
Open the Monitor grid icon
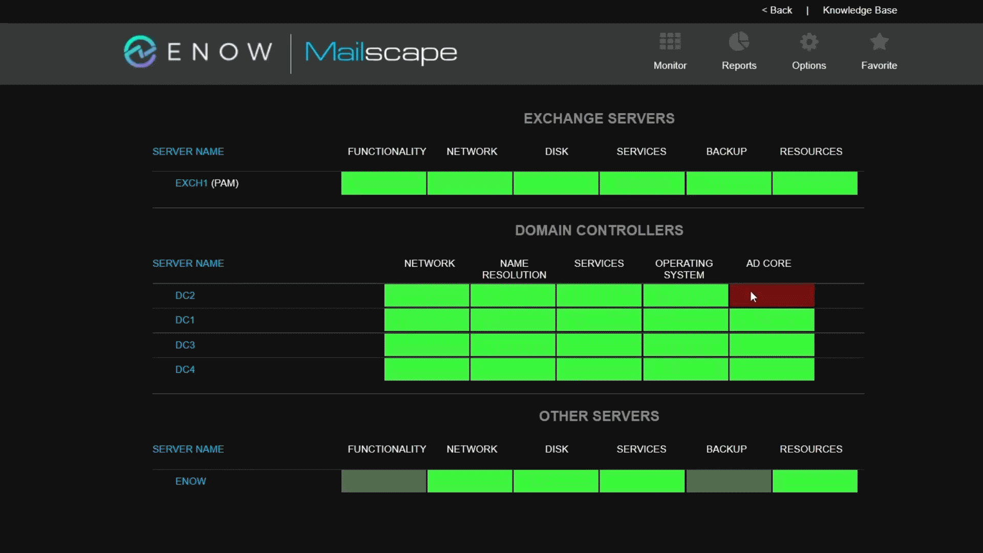click(670, 42)
